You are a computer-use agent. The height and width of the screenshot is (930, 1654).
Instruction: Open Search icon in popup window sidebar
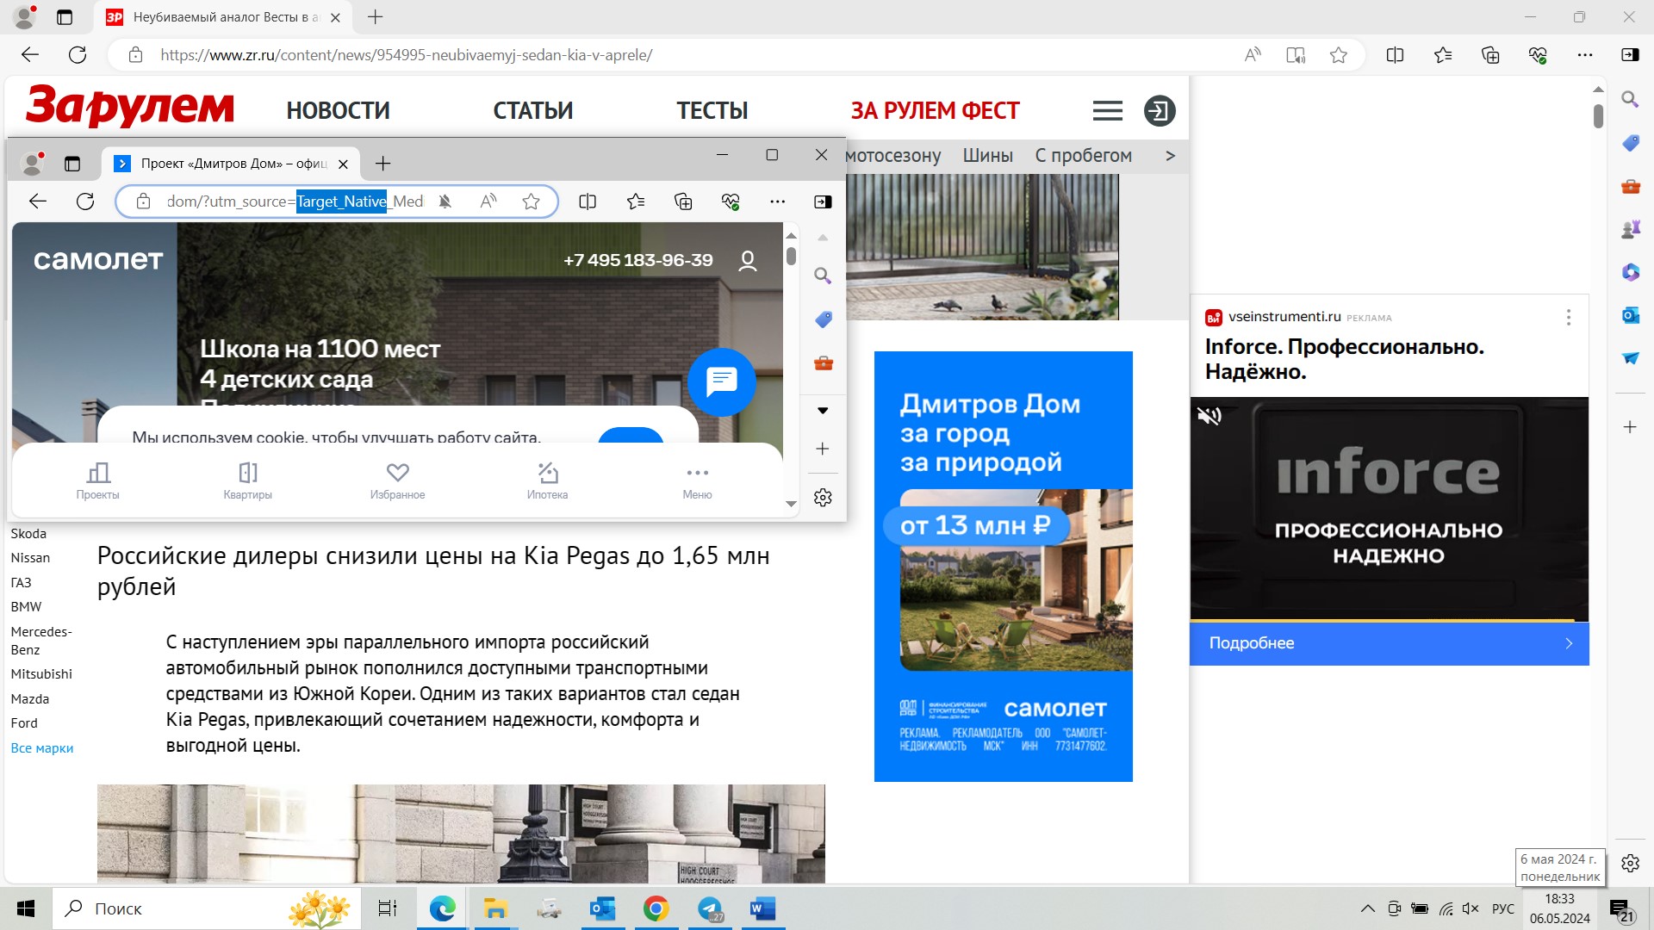tap(823, 276)
